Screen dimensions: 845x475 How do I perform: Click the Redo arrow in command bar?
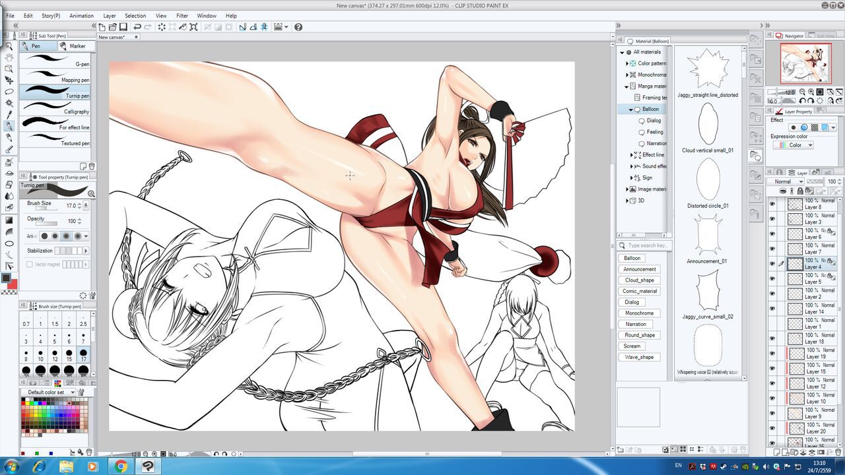pyautogui.click(x=149, y=27)
